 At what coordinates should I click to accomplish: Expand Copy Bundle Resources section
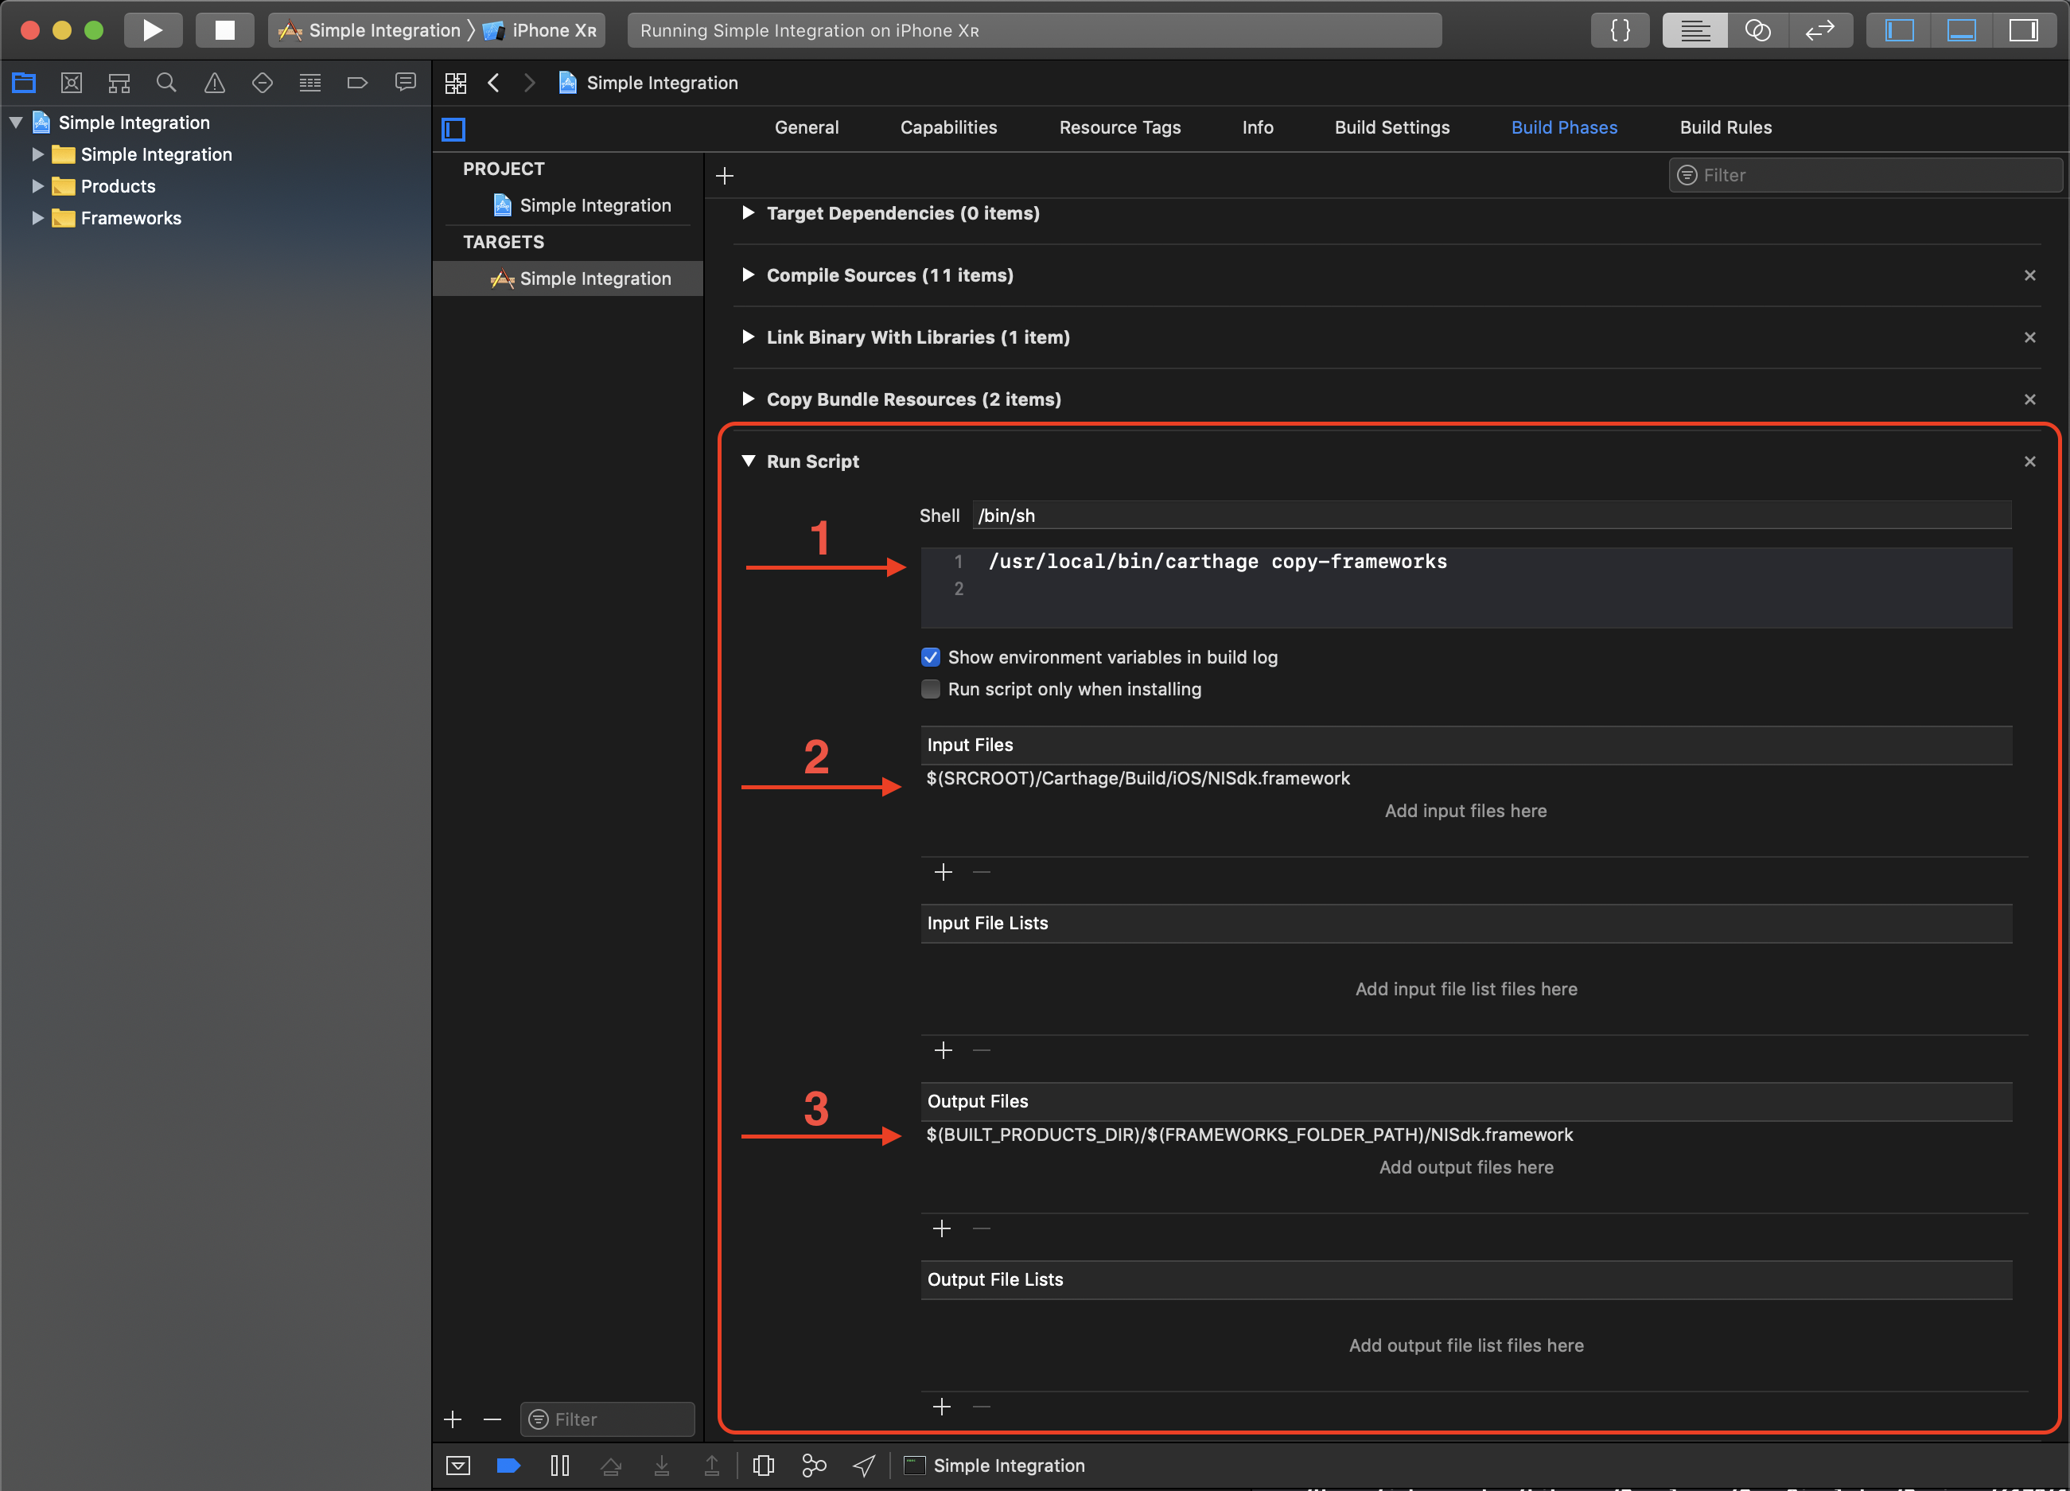[749, 399]
